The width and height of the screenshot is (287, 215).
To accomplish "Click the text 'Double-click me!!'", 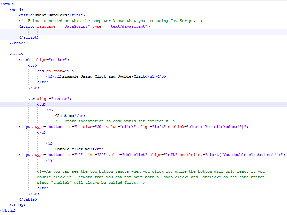I will pyautogui.click(x=75, y=149).
